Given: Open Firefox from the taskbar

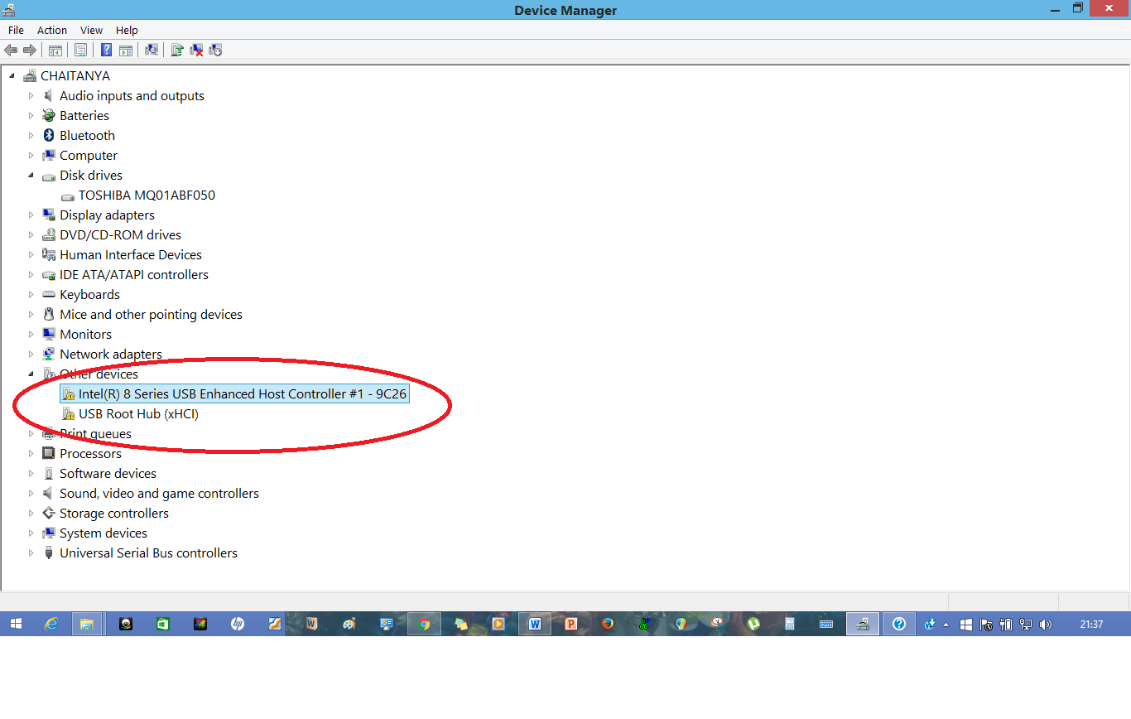Looking at the screenshot, I should tap(608, 624).
